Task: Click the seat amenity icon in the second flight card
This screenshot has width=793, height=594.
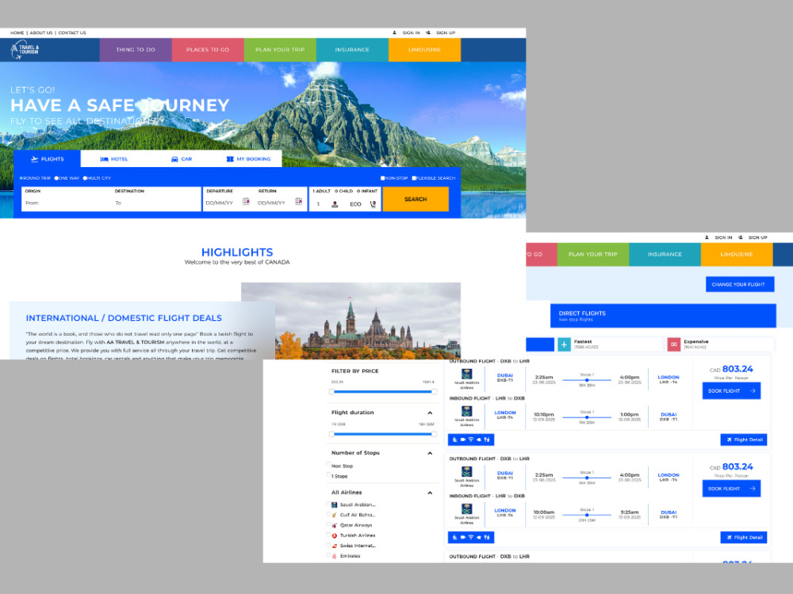Action: tap(454, 538)
